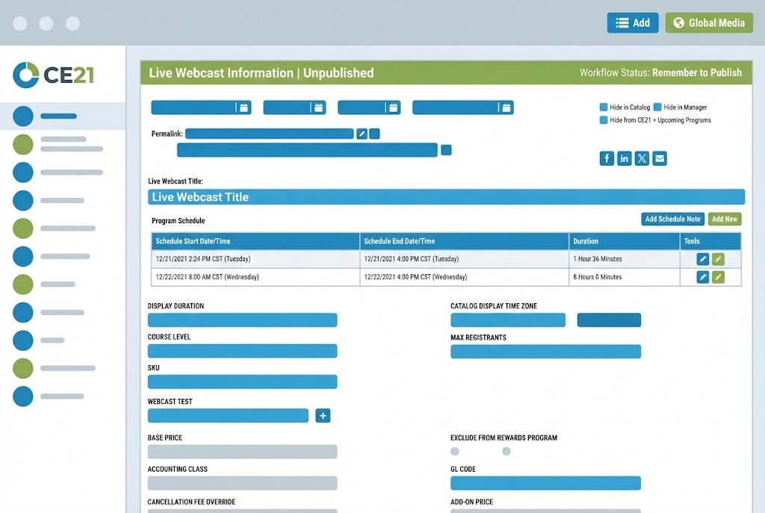Select the first Exclude from Rewards Program option

pyautogui.click(x=455, y=451)
